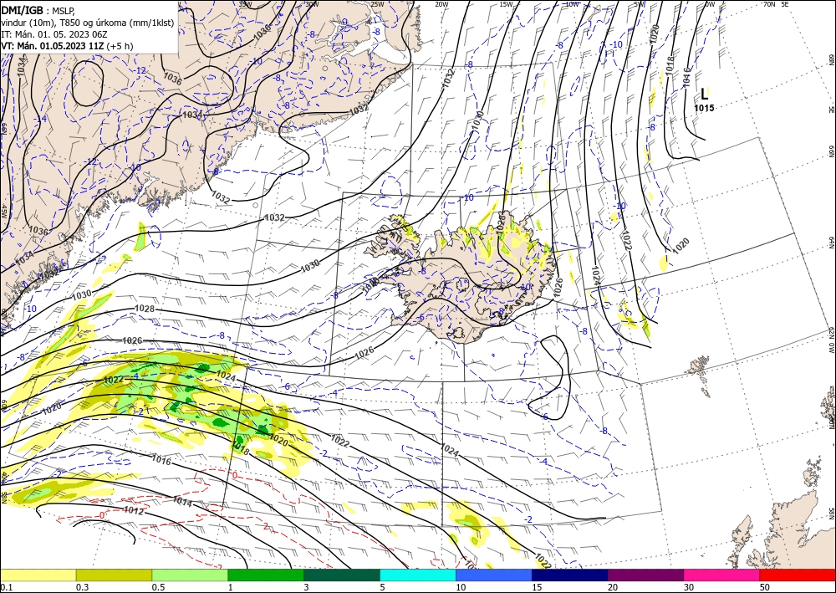Click the '25W' longitude label at top
This screenshot has width=836, height=593.
click(x=377, y=4)
